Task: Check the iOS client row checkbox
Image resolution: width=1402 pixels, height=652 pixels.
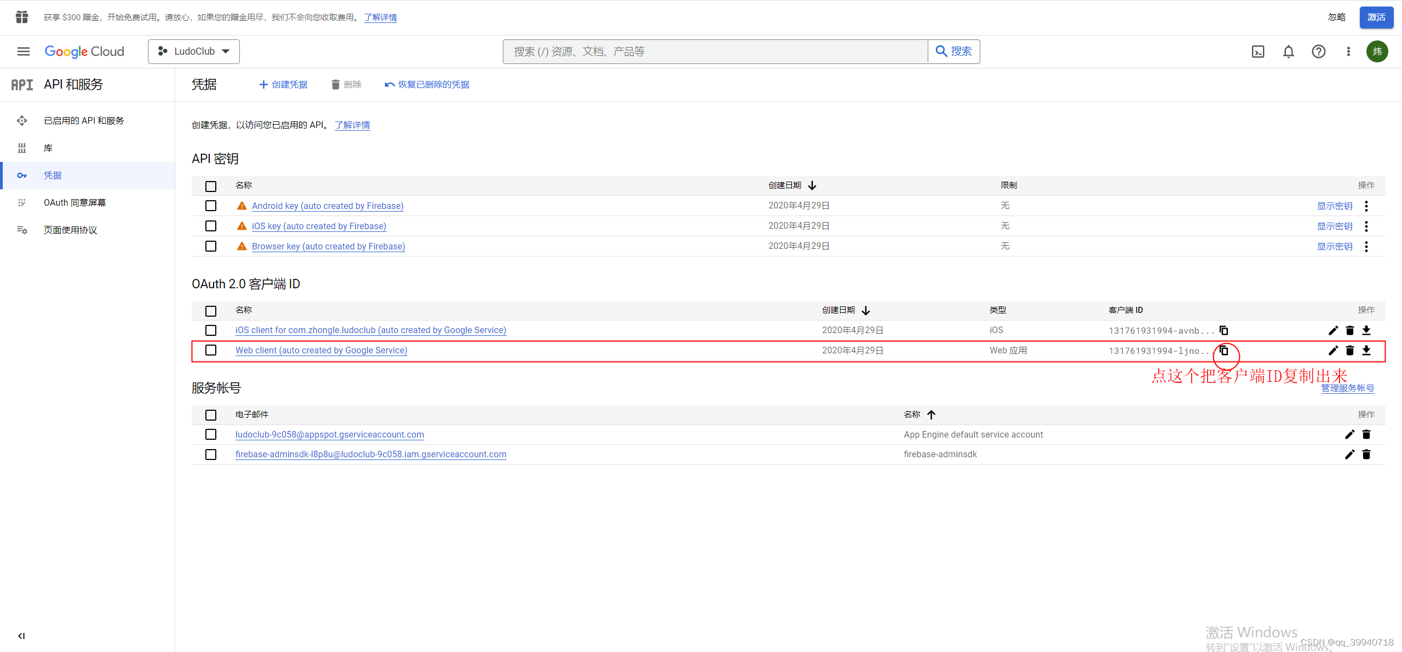Action: [211, 330]
